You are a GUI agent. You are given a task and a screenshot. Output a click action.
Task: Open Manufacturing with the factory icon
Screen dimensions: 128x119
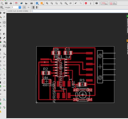coord(26,3)
